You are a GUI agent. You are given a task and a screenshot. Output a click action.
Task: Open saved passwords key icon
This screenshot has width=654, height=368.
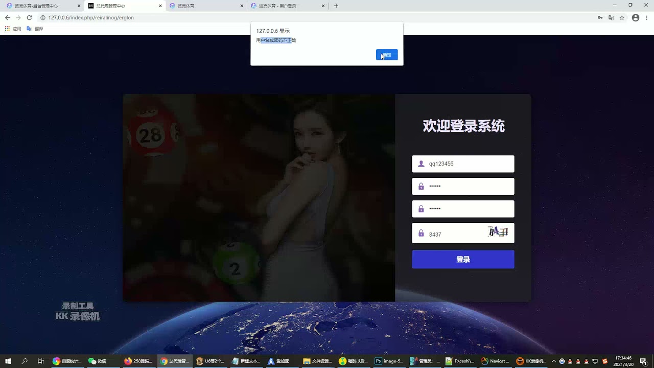pyautogui.click(x=600, y=17)
